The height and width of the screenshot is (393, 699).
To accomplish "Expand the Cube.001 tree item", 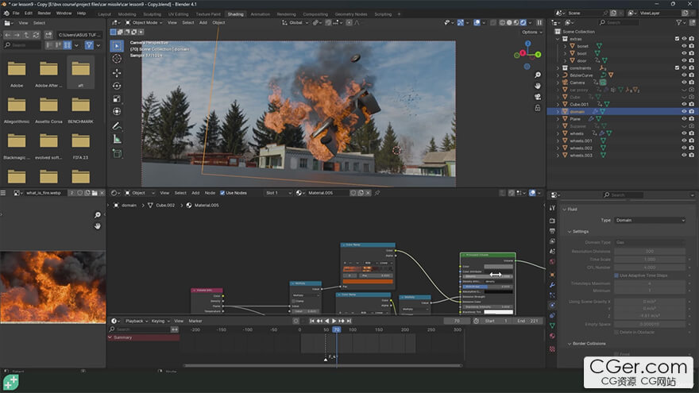I will point(558,104).
